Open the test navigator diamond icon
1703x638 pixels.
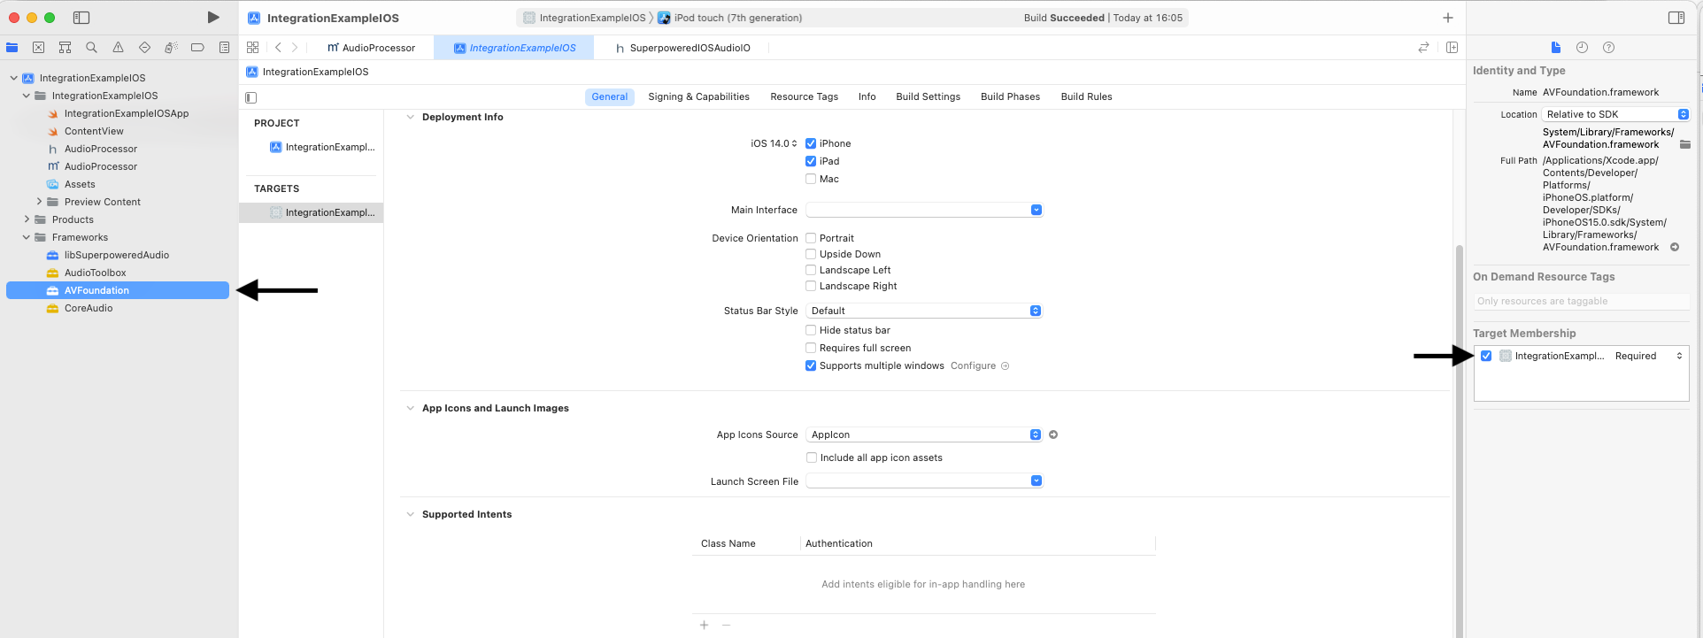point(144,48)
